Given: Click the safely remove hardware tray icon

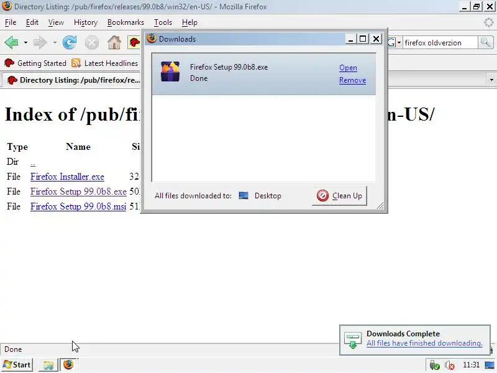Looking at the screenshot, I should pos(434,365).
